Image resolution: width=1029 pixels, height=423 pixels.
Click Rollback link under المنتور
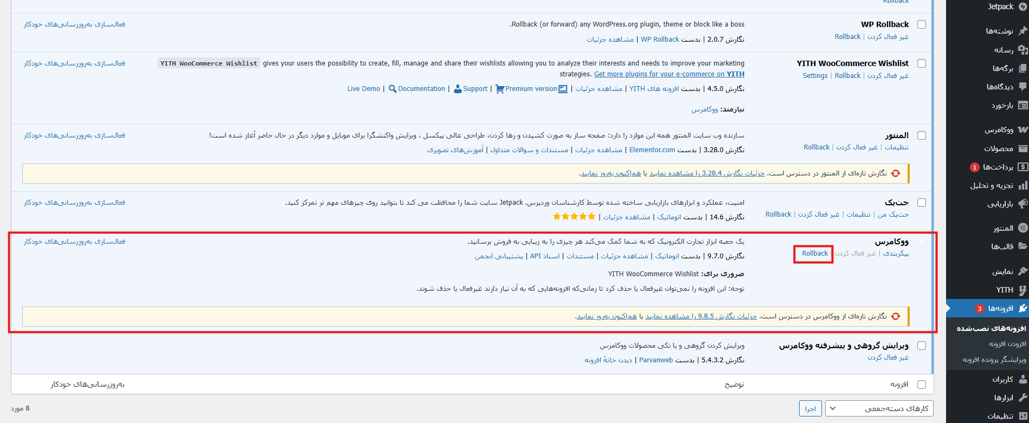(816, 147)
